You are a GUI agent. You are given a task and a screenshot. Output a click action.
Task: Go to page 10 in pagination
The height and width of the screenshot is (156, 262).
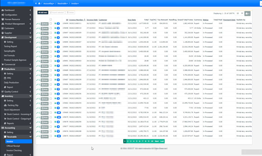pyautogui.click(x=152, y=141)
